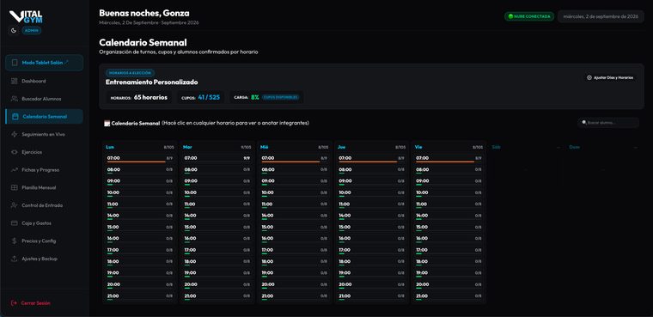
Task: Open Caja y Gastos card icon
Action: click(x=14, y=223)
